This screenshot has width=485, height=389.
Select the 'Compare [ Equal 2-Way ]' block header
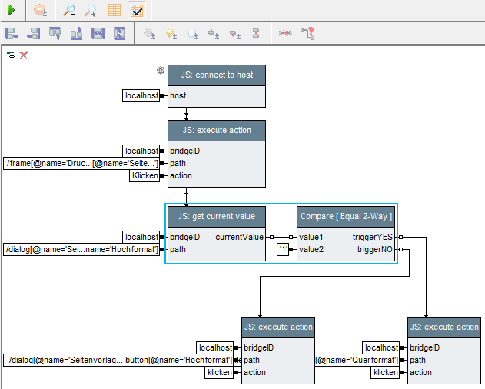coord(345,216)
